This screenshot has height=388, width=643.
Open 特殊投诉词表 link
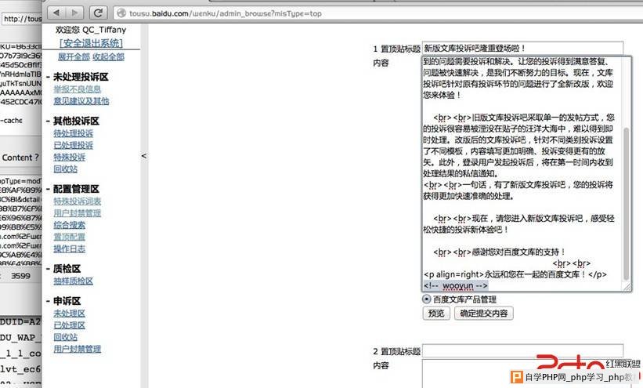click(x=77, y=201)
